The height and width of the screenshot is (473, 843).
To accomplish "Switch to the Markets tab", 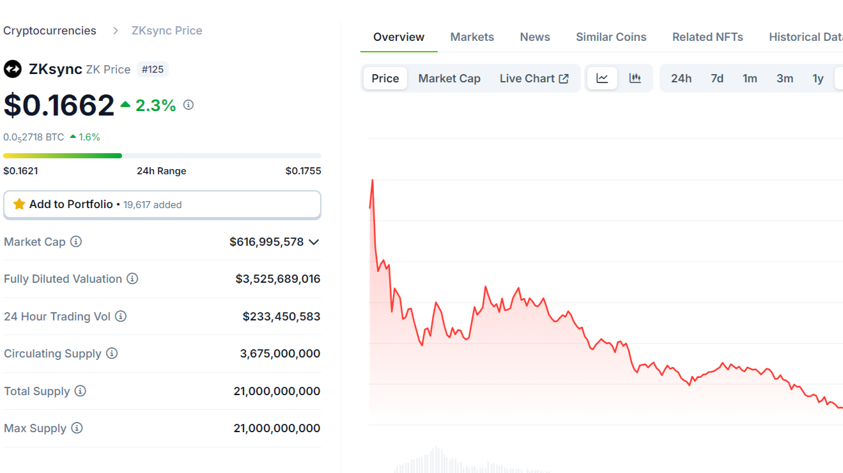I will pyautogui.click(x=472, y=36).
